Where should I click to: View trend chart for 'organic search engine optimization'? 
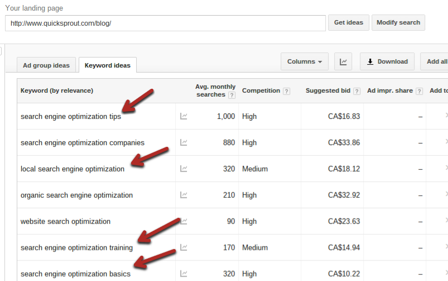[184, 195]
